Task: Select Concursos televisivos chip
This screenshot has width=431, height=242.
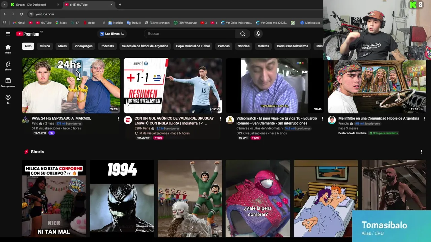Action: pos(293,46)
